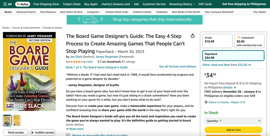Open the (160) ratings count link
This screenshot has width=270, height=136.
pyautogui.click(x=89, y=62)
